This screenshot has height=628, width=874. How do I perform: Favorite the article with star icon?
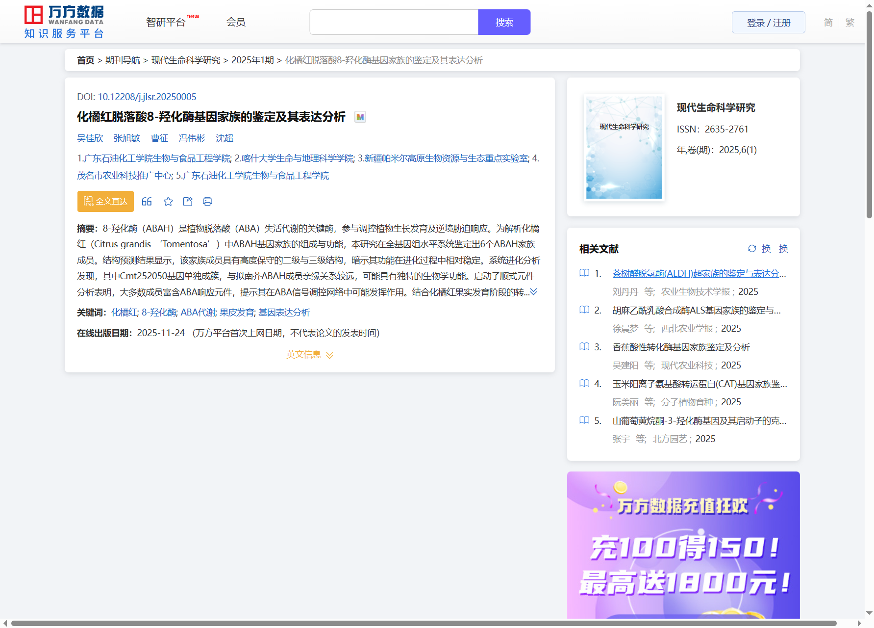(168, 201)
